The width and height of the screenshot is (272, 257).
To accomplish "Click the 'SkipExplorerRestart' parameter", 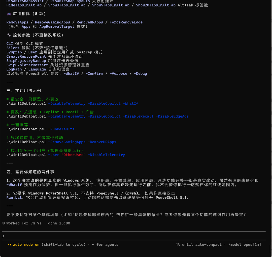I will click(x=27, y=65).
